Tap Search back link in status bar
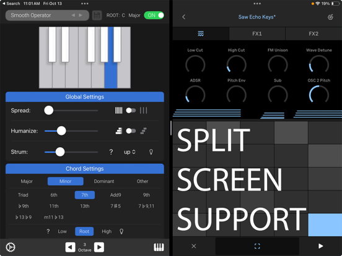The image size is (342, 256). click(11, 4)
